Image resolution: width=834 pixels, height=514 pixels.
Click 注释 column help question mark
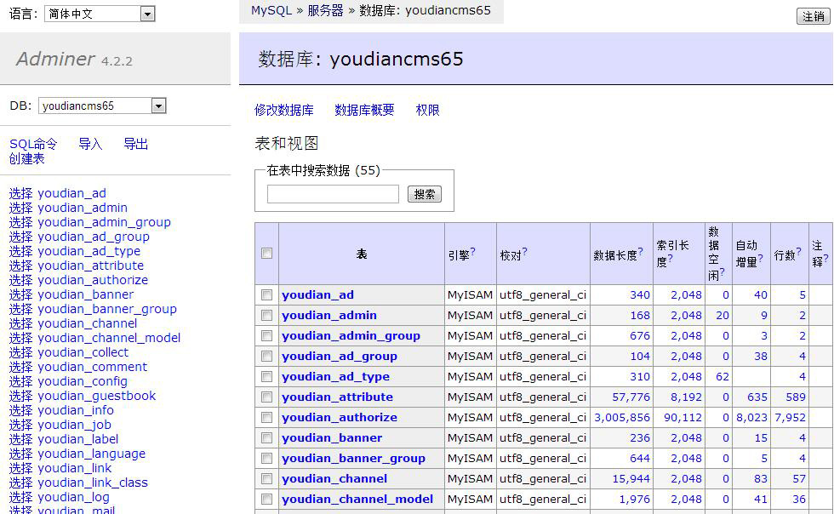click(x=826, y=258)
